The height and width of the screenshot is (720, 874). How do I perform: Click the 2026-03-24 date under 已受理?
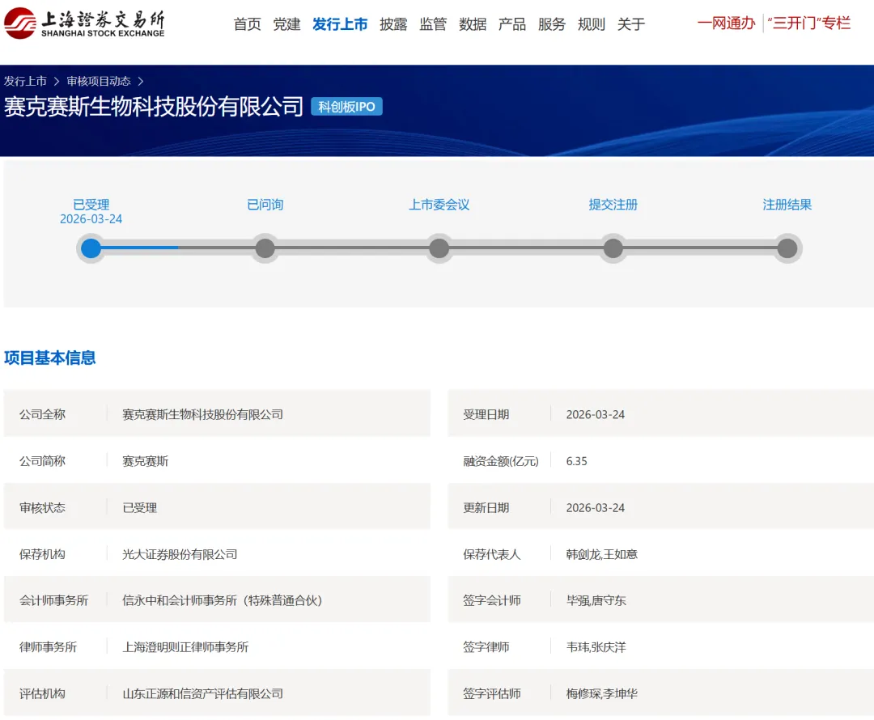point(91,219)
